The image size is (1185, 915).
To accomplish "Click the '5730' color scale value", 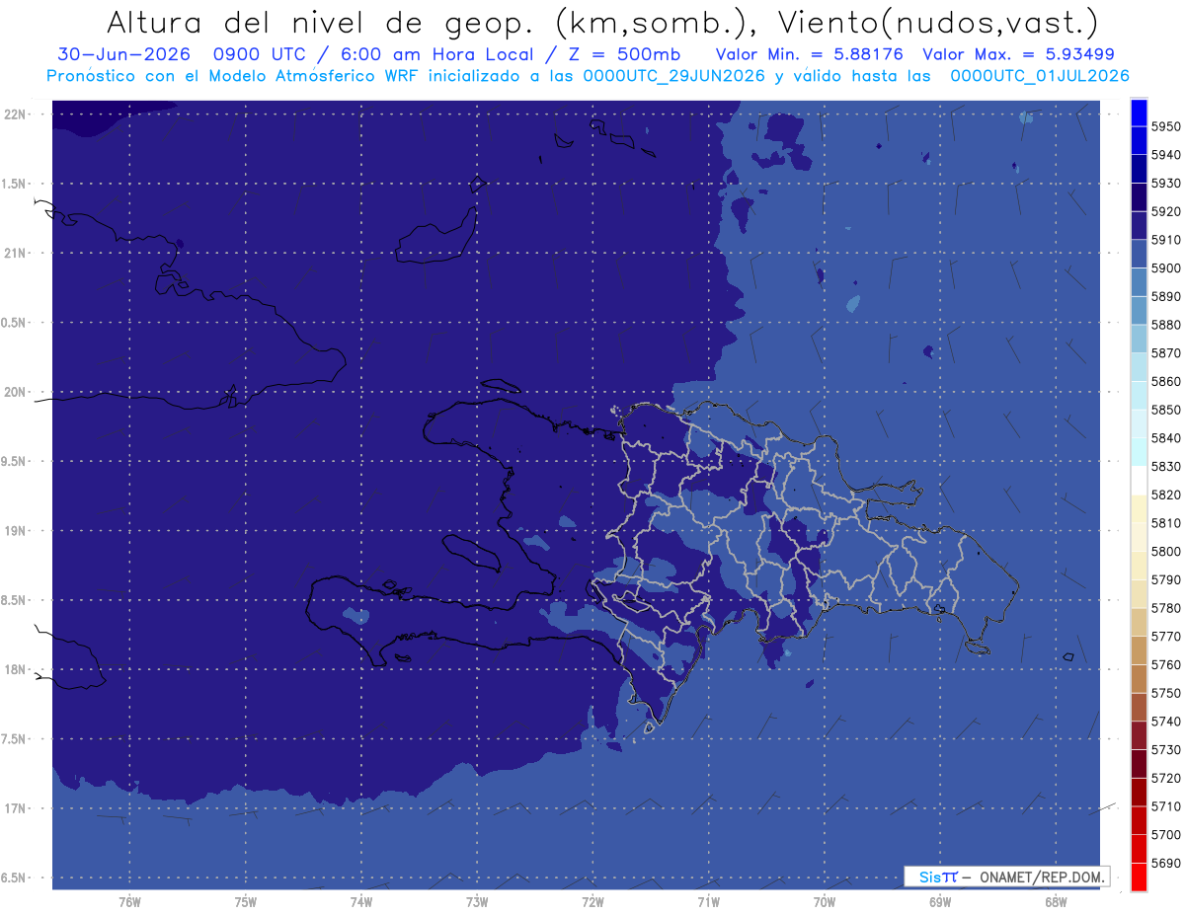I will [1165, 750].
